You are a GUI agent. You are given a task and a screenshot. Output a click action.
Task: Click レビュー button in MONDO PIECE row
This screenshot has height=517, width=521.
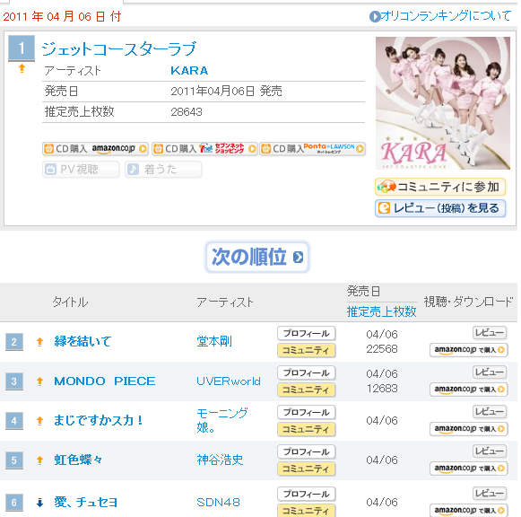coord(490,372)
